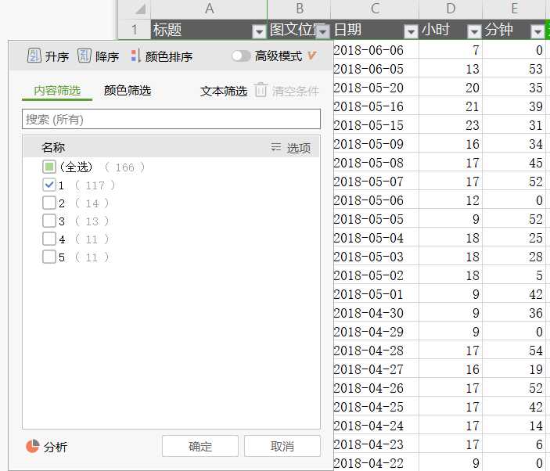This screenshot has width=550, height=471.
Task: Click date cell 2018-04-25
Action: pos(376,407)
